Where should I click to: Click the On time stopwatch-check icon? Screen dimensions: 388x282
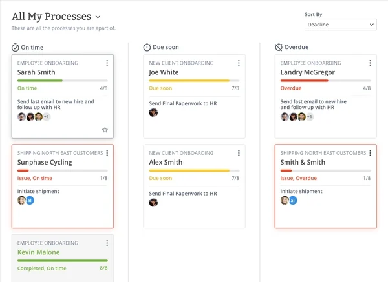[15, 47]
